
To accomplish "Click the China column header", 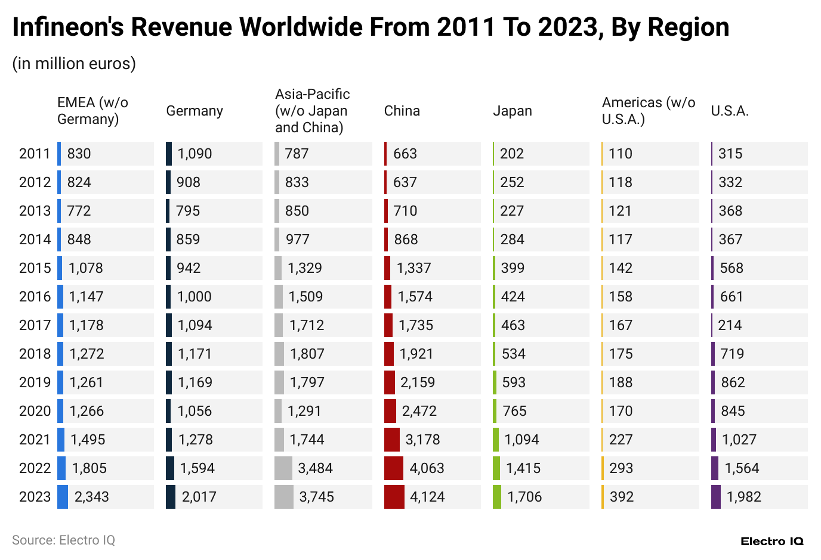I will pos(402,111).
